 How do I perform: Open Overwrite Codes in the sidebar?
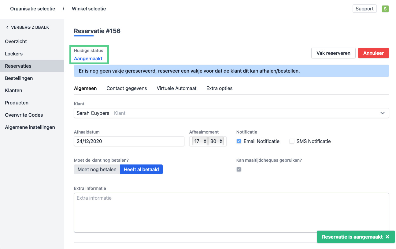[24, 115]
